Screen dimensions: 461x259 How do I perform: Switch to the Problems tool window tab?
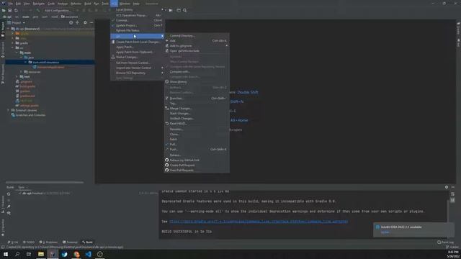(x=48, y=242)
